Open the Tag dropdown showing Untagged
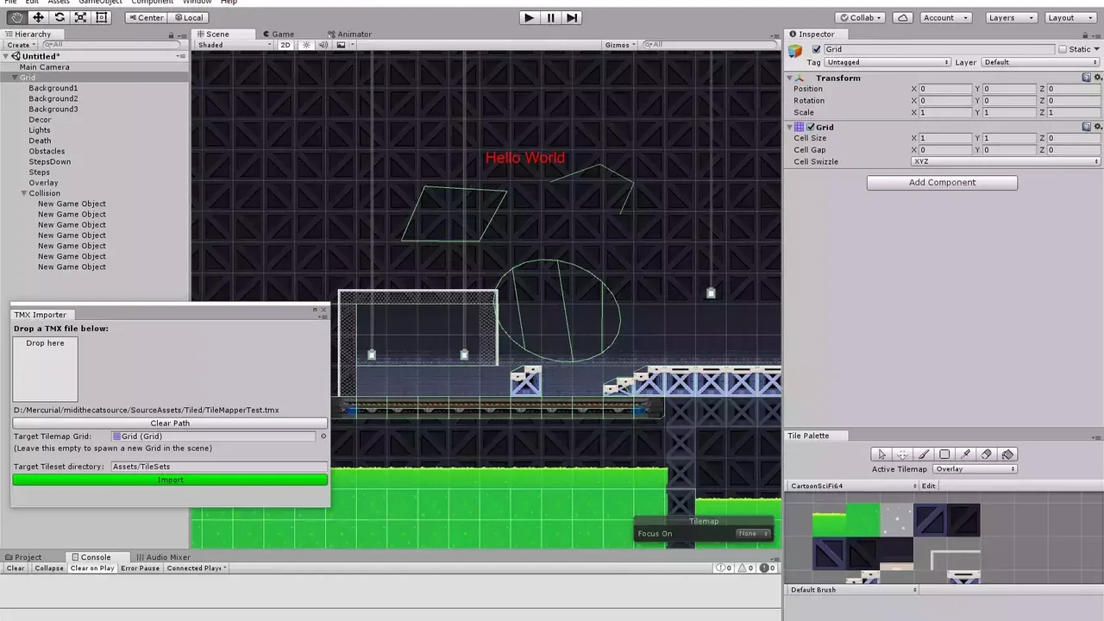 (888, 62)
